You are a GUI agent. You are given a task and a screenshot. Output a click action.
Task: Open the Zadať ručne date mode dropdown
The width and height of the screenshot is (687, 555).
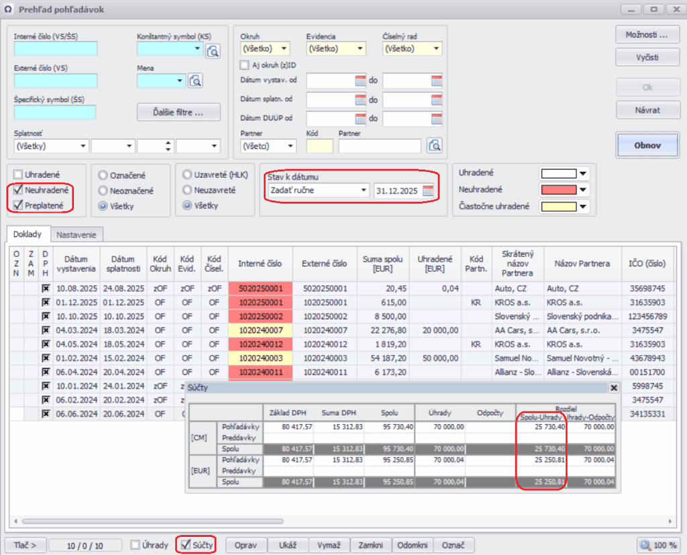click(x=364, y=191)
